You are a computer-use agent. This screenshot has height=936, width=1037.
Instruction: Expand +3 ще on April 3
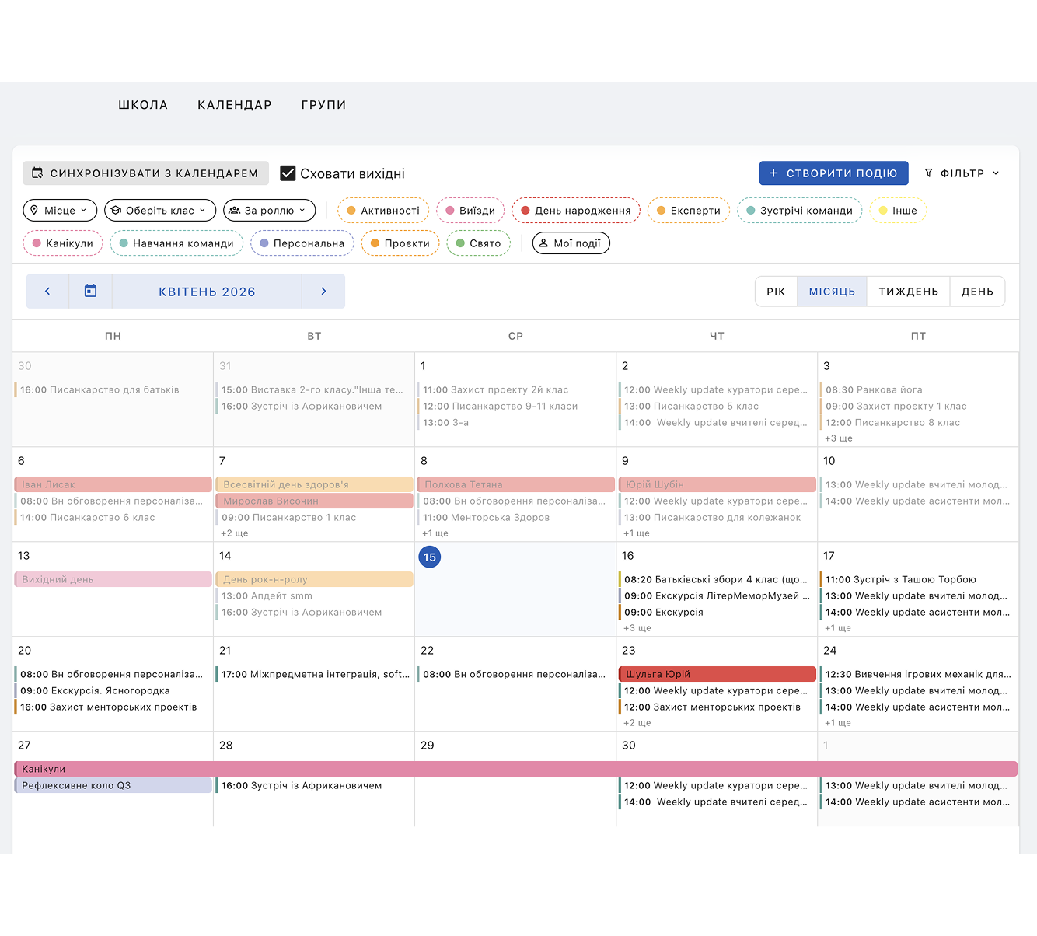[x=839, y=438]
